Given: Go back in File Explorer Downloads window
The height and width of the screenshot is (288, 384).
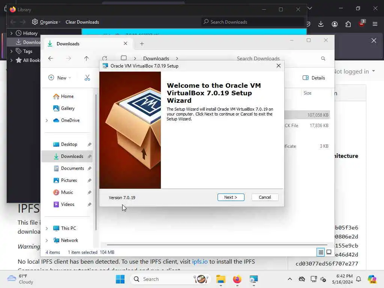Looking at the screenshot, I should pyautogui.click(x=51, y=58).
